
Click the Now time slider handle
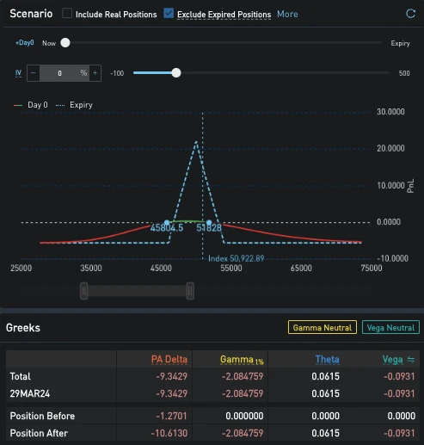point(65,43)
